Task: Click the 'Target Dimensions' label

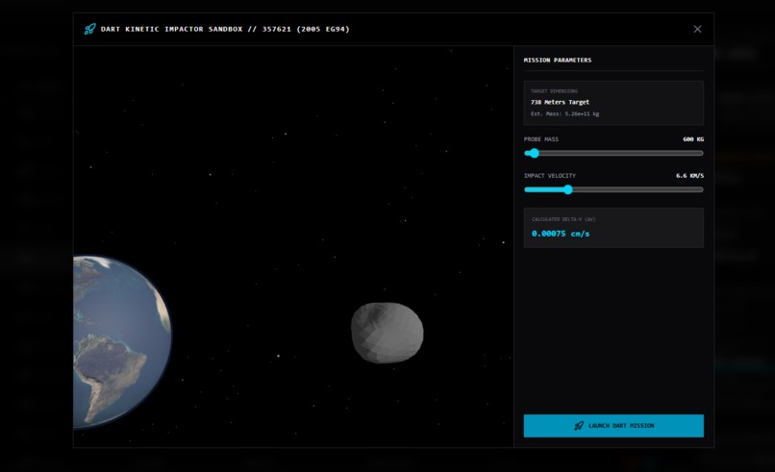Action: tap(554, 91)
